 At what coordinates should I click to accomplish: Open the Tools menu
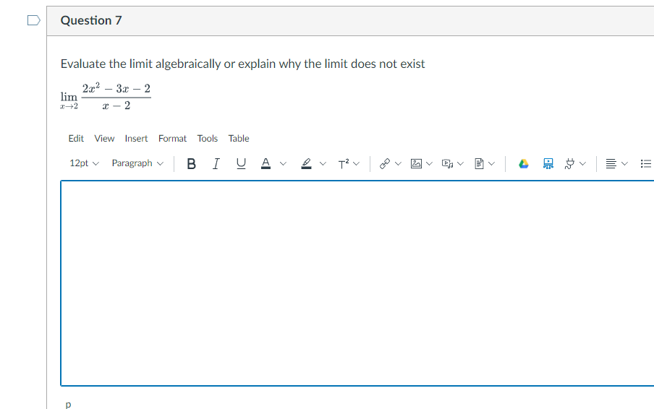[x=208, y=138]
